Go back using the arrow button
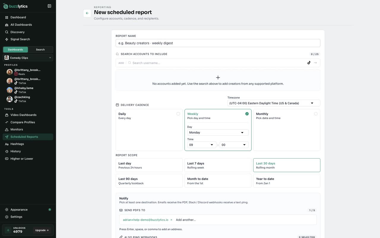The width and height of the screenshot is (380, 238). click(x=87, y=13)
